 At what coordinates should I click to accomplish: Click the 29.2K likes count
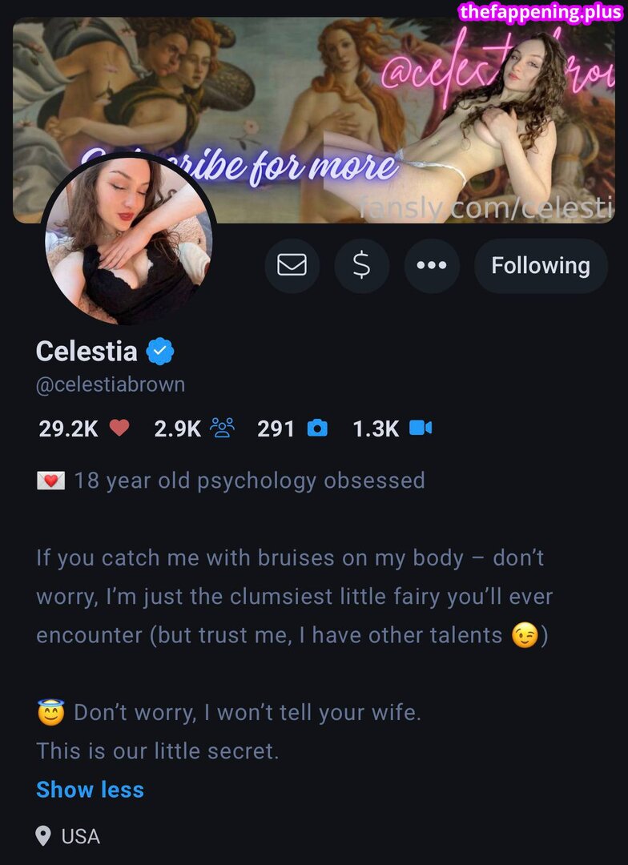click(68, 428)
